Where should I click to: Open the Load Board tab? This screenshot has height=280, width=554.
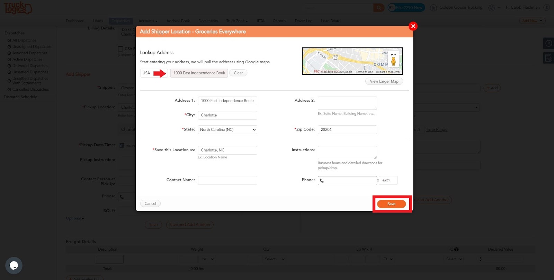pos(331,21)
